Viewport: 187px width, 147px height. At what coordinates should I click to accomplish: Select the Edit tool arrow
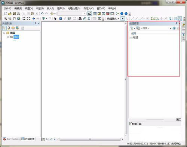[123, 19]
